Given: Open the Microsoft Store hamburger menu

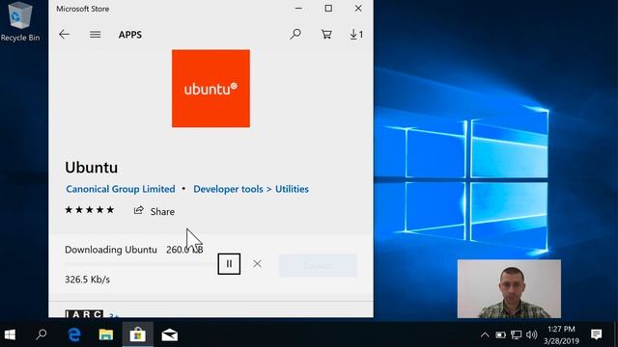Looking at the screenshot, I should tap(95, 35).
